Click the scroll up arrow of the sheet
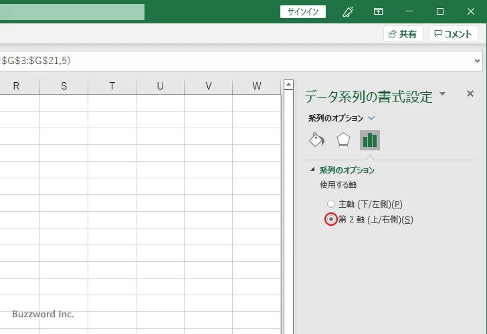This screenshot has height=334, width=487. click(x=288, y=84)
